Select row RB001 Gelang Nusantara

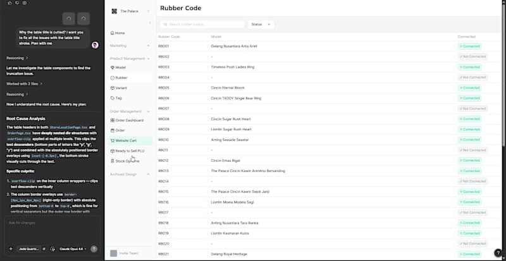pyautogui.click(x=329, y=47)
